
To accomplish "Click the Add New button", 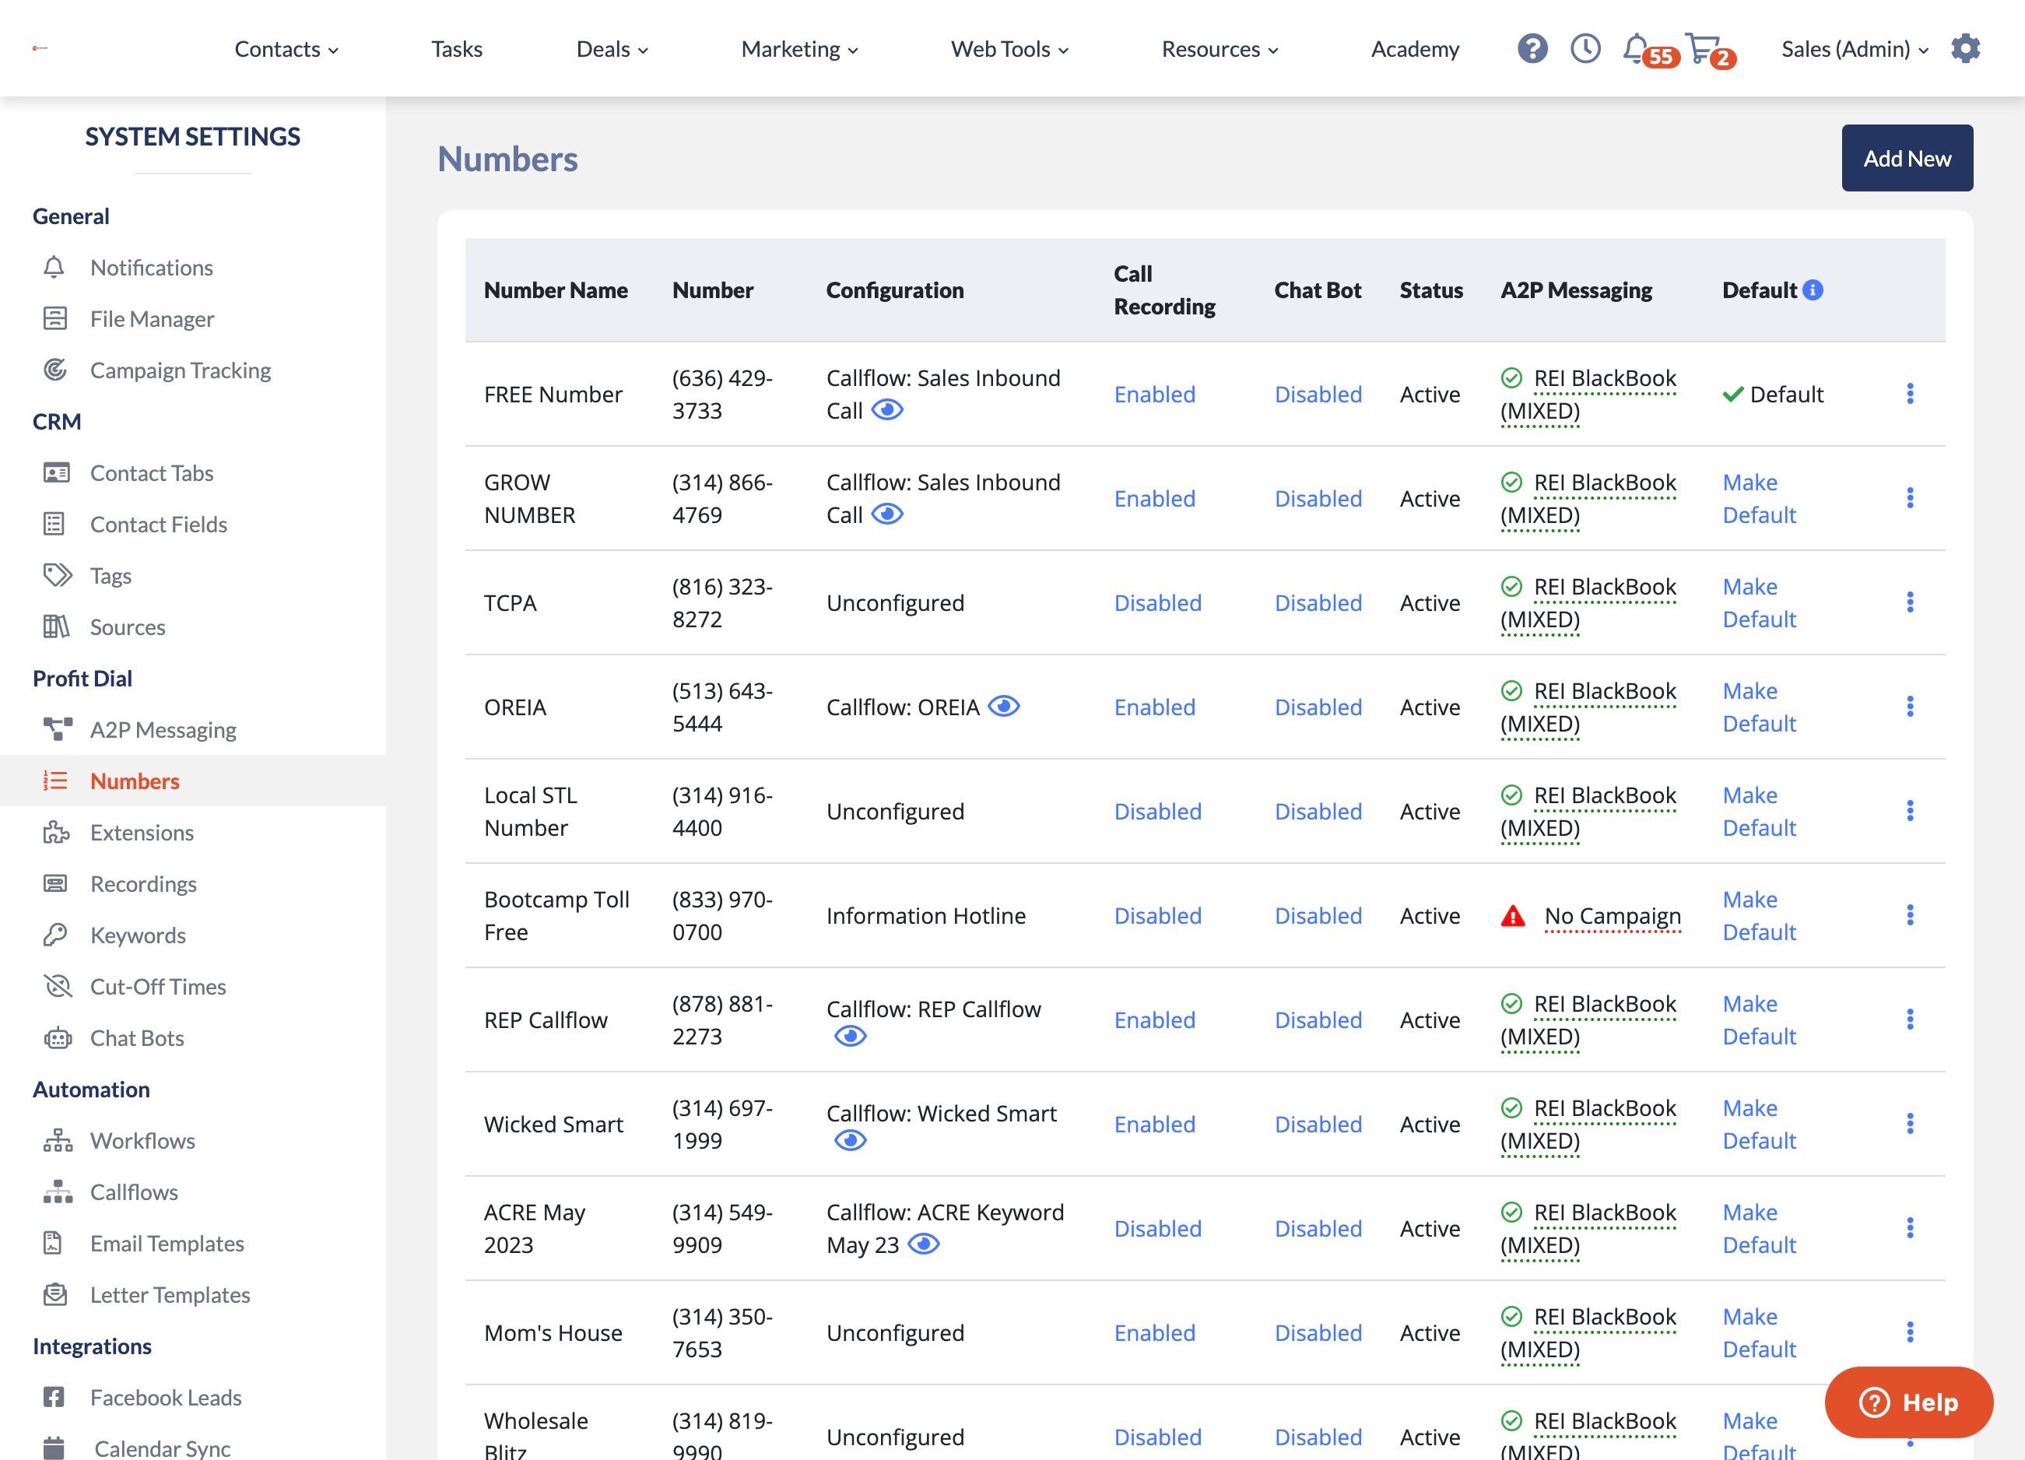I will point(1907,158).
